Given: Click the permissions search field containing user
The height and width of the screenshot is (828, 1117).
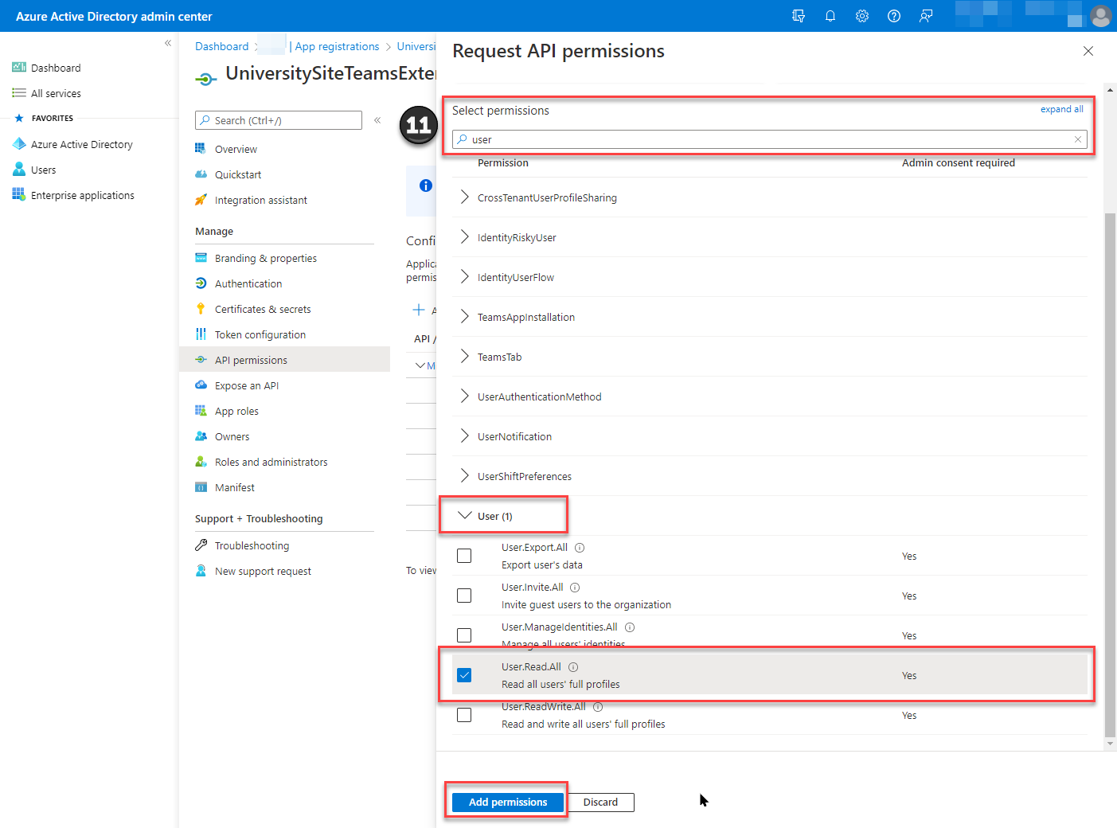Looking at the screenshot, I should coord(769,139).
